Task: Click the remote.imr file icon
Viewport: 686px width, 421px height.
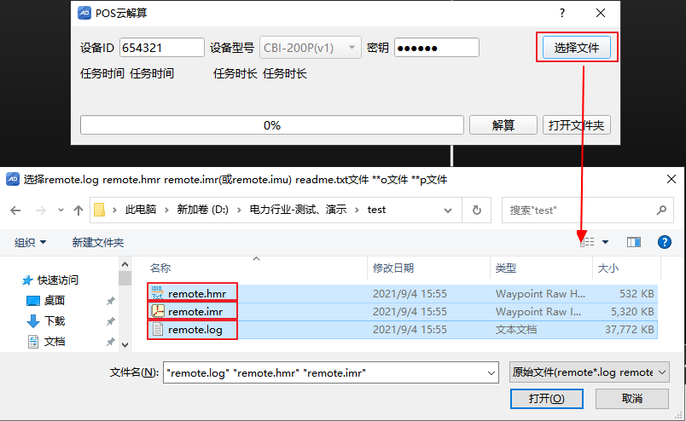Action: (x=158, y=311)
